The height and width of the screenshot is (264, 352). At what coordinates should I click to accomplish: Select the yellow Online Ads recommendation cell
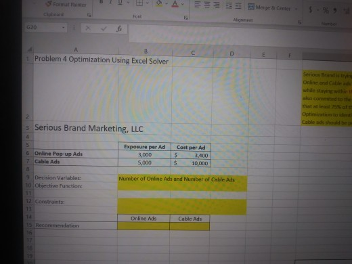pyautogui.click(x=144, y=226)
